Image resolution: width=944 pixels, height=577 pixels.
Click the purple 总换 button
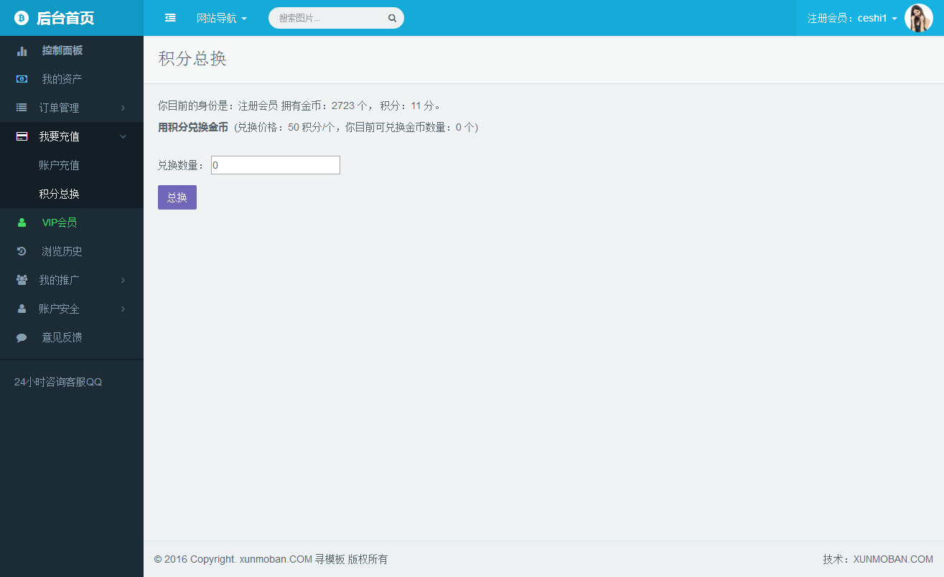click(177, 197)
